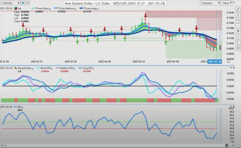
Task: Click the NZD/USD chart title field
Action: (115, 3)
